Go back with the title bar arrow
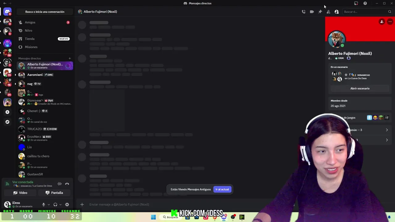 [x=5, y=3]
